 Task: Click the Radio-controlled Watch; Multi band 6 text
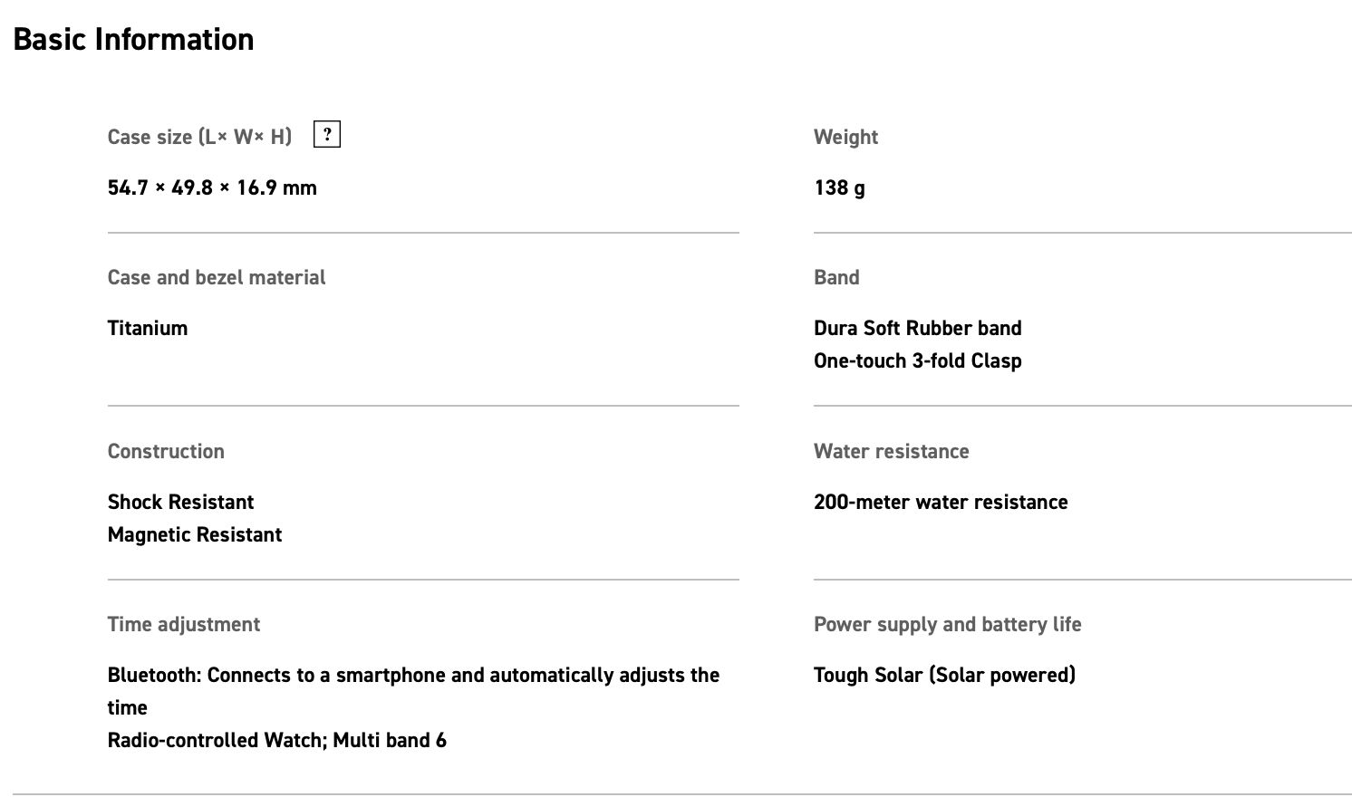[276, 740]
